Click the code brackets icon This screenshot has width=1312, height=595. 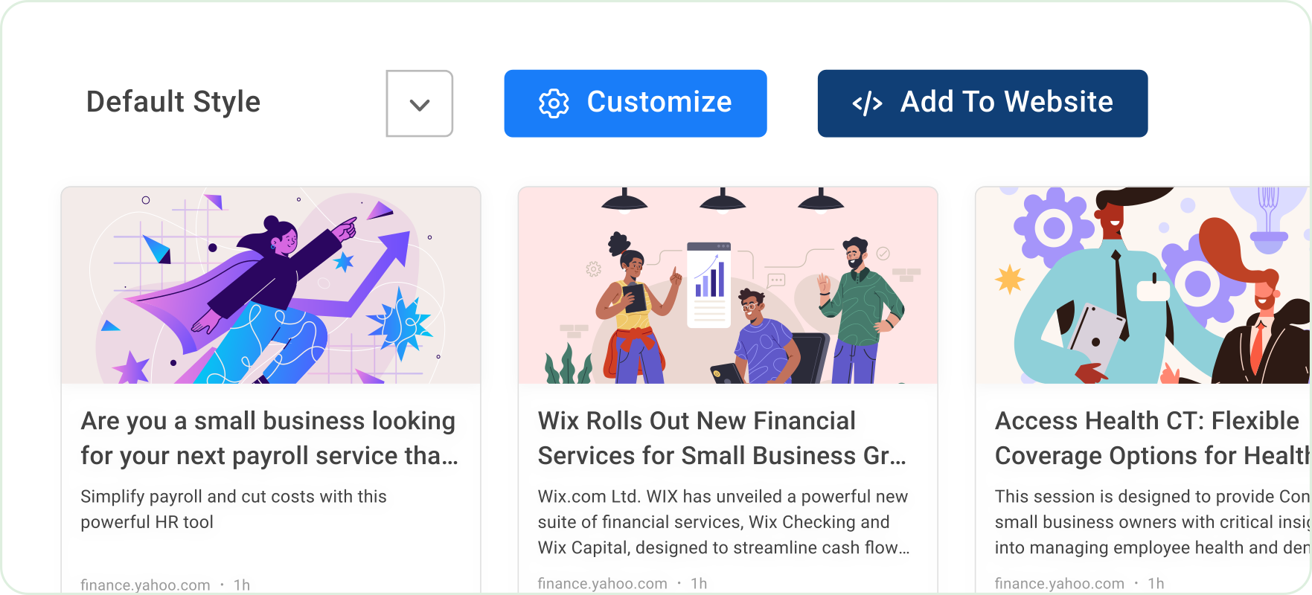(867, 103)
